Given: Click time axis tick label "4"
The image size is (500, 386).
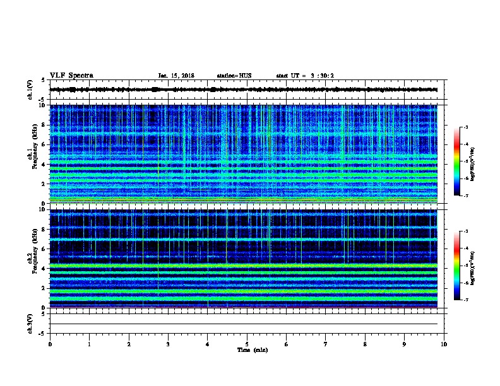Looking at the screenshot, I should point(208,344).
